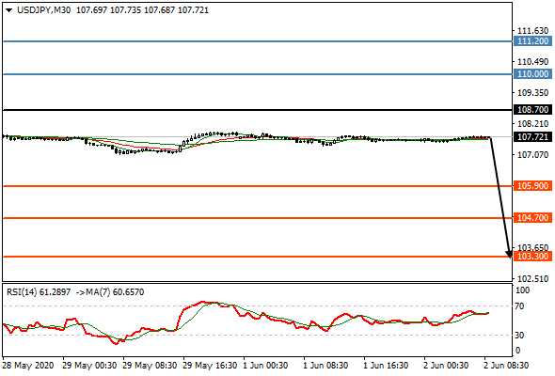
Task: Click the 28 May 2020 date label
Action: [27, 366]
